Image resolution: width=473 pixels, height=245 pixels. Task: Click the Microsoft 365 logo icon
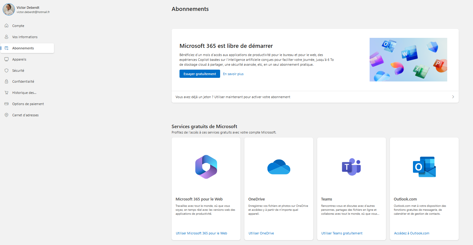206,167
